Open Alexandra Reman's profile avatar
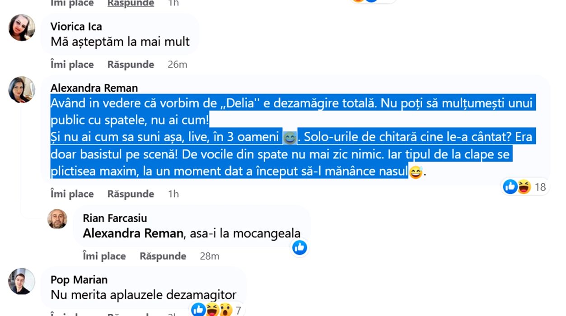The image size is (566, 316). point(22,89)
